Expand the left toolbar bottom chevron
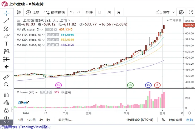This screenshot has height=129, width=195. tap(7, 122)
